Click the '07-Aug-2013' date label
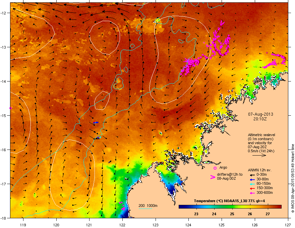The image size is (295, 228). point(260,114)
